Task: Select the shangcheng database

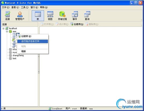Action: 18,55
